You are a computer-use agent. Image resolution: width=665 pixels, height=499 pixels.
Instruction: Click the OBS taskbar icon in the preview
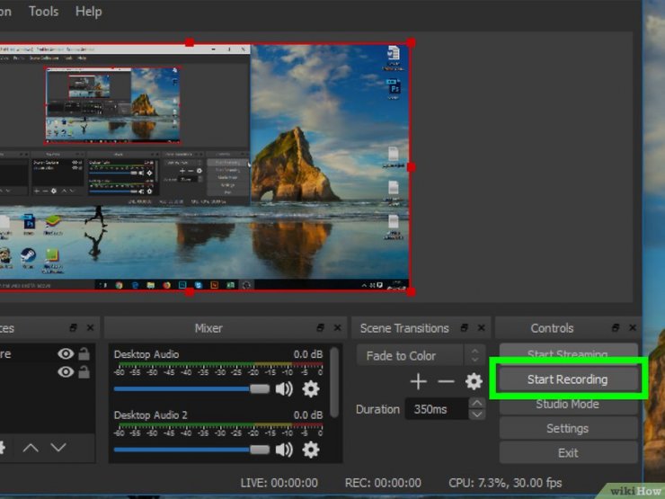point(246,285)
